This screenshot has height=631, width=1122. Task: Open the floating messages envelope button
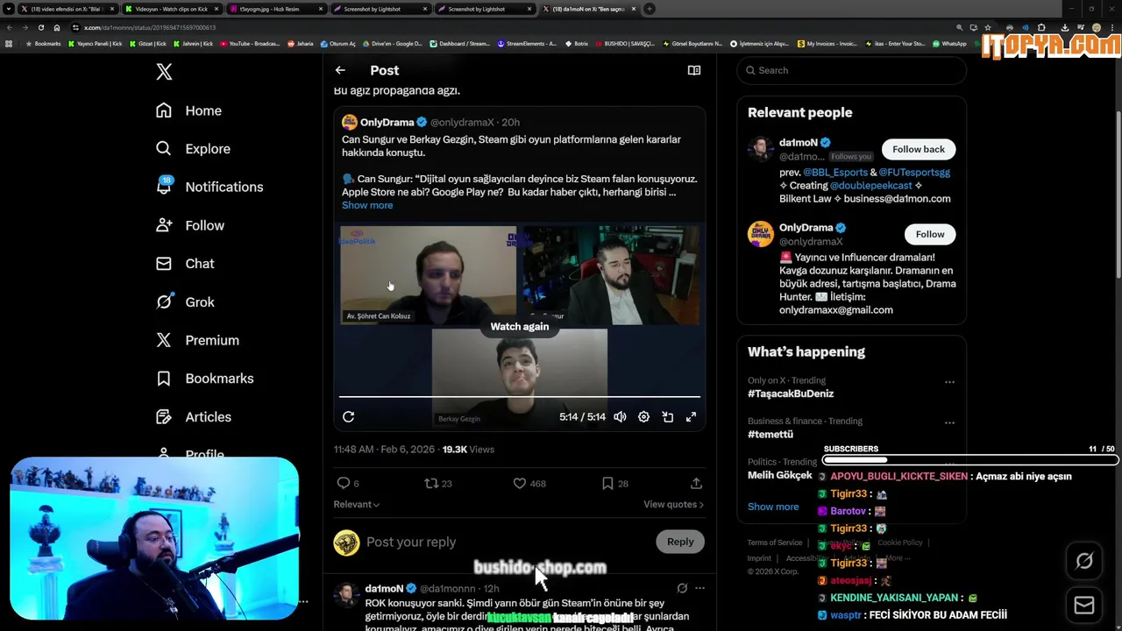(x=1084, y=605)
